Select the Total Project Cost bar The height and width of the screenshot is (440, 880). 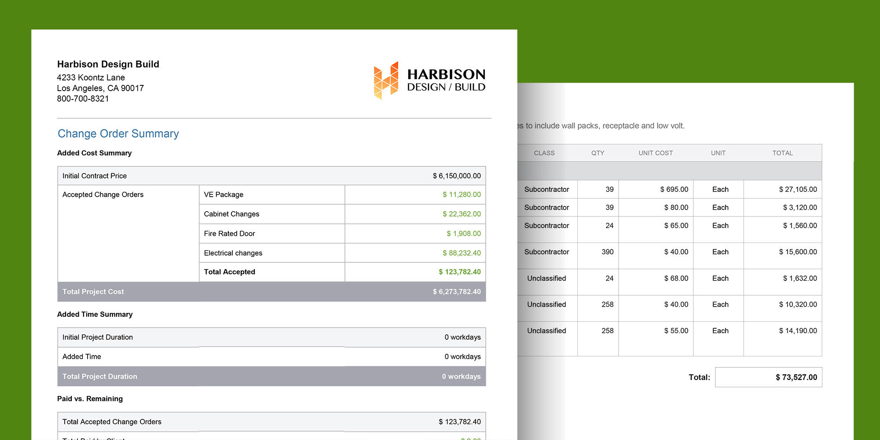pyautogui.click(x=271, y=291)
